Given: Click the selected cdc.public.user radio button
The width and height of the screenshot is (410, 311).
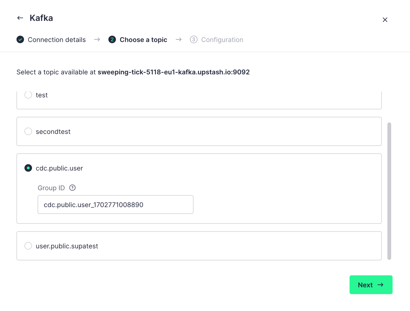Looking at the screenshot, I should click(28, 168).
